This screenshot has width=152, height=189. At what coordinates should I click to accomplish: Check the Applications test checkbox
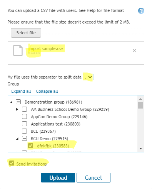(24, 124)
